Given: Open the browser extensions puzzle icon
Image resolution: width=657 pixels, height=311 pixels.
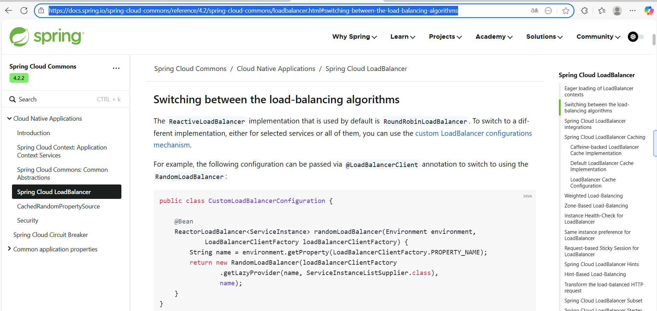Looking at the screenshot, I should coord(585,11).
